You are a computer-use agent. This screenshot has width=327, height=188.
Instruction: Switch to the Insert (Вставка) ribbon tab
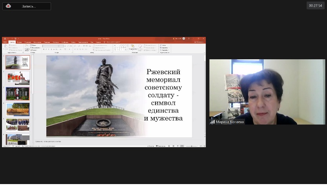click(19, 42)
